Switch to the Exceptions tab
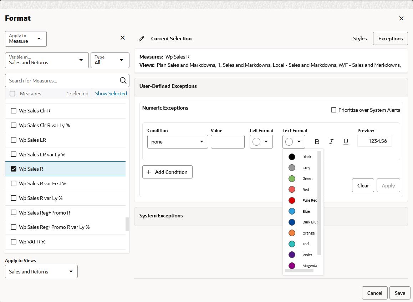 coord(390,39)
